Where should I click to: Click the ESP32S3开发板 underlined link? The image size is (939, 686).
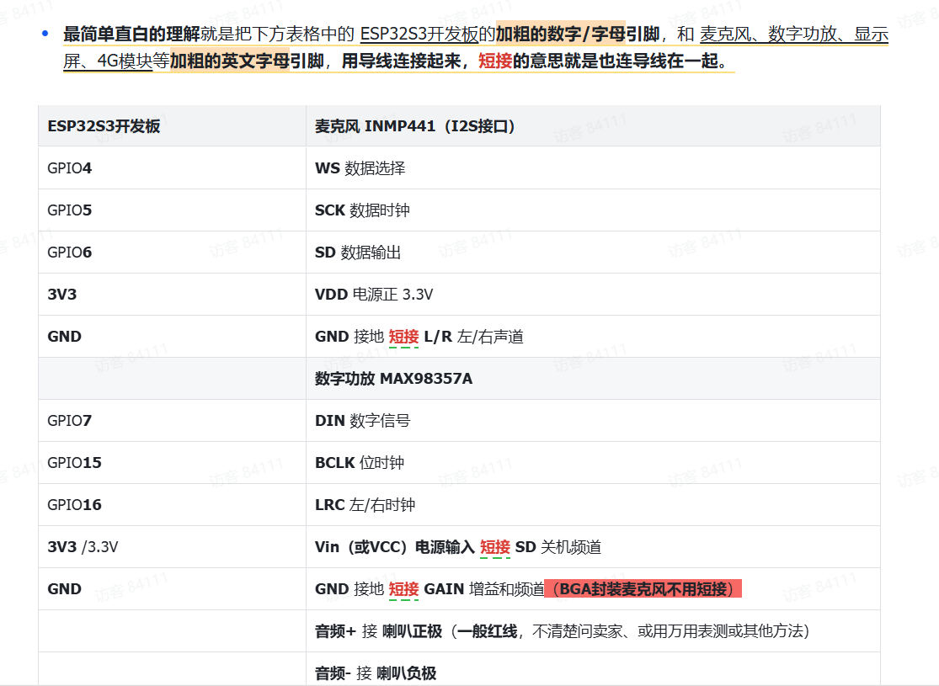(x=419, y=35)
